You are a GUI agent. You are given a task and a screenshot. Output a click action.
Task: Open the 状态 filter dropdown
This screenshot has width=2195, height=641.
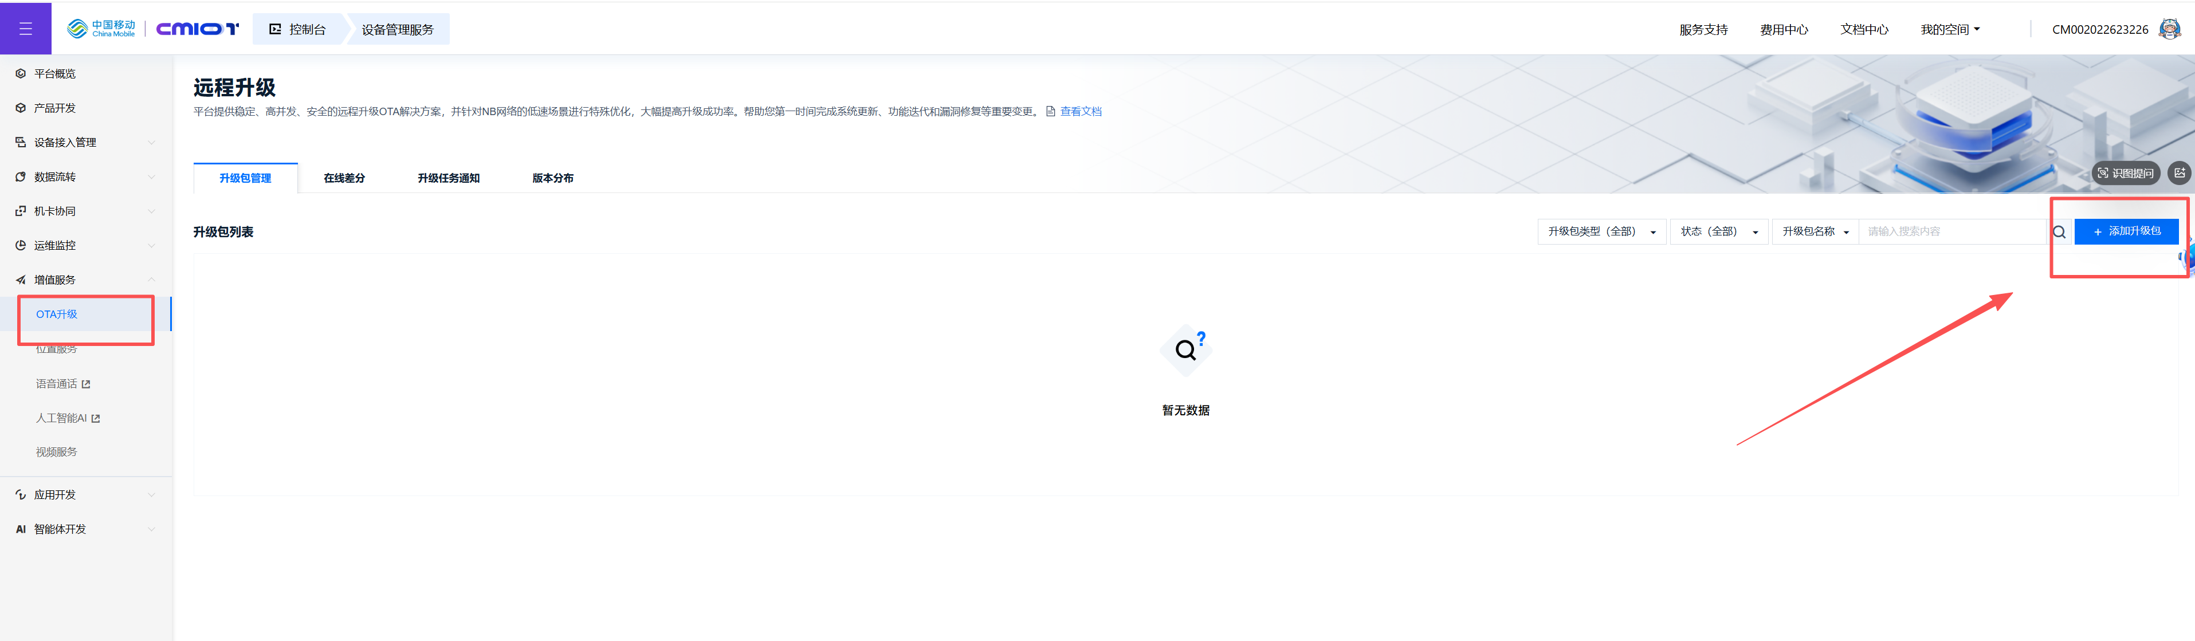tap(1718, 232)
